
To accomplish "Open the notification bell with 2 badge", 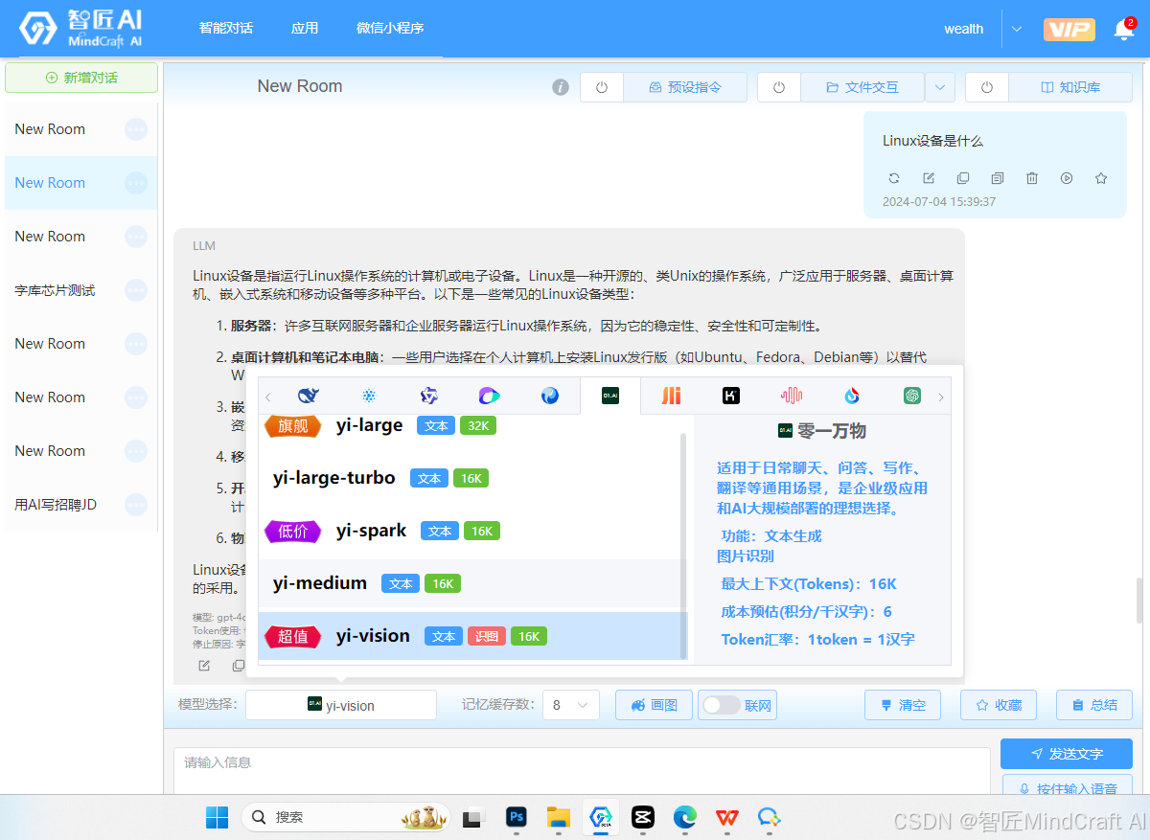I will tap(1124, 30).
